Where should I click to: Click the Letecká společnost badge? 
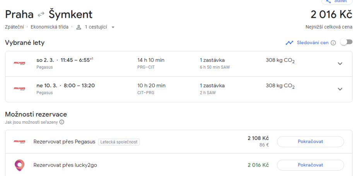point(119,142)
